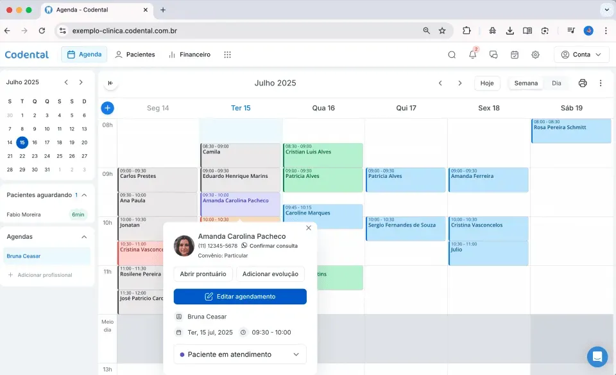Open the Paciente em atendimento status dropdown
The height and width of the screenshot is (375, 616).
(240, 354)
